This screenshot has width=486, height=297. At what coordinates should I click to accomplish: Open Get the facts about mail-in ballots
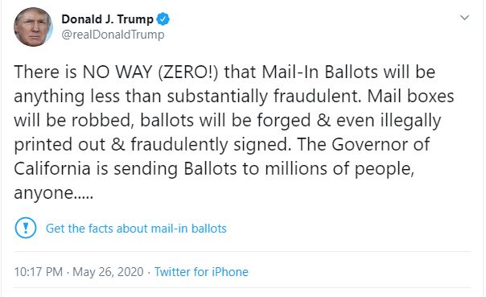[x=136, y=229]
